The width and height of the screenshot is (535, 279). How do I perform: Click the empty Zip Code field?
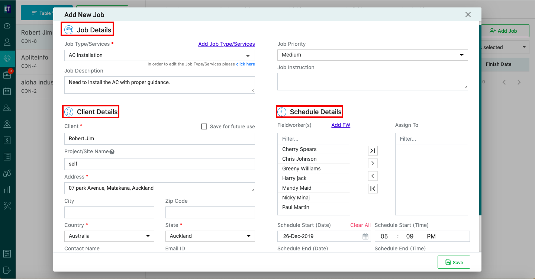coord(210,212)
